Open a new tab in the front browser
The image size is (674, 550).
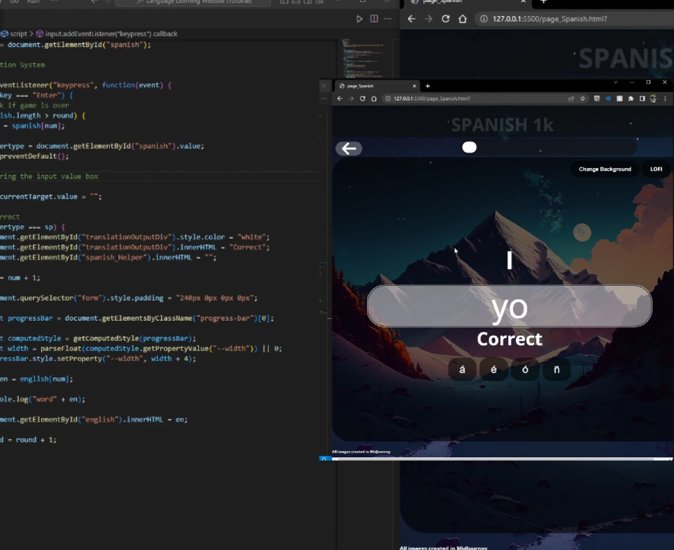coord(428,86)
